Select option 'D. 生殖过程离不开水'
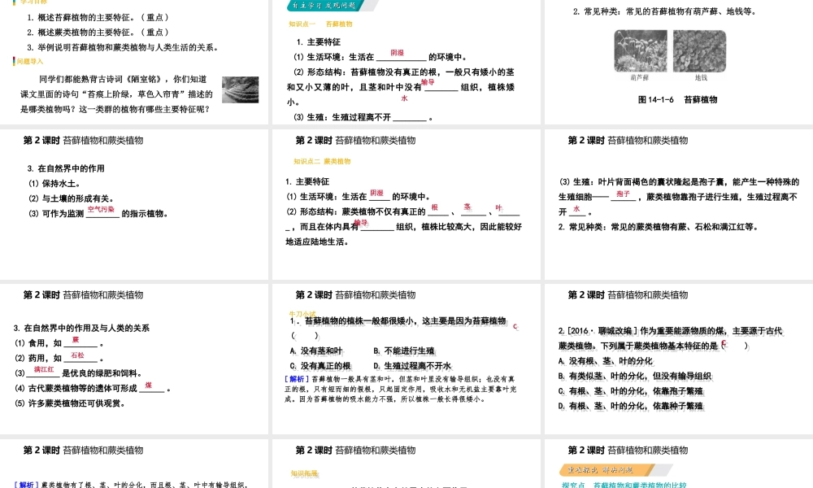 point(413,366)
